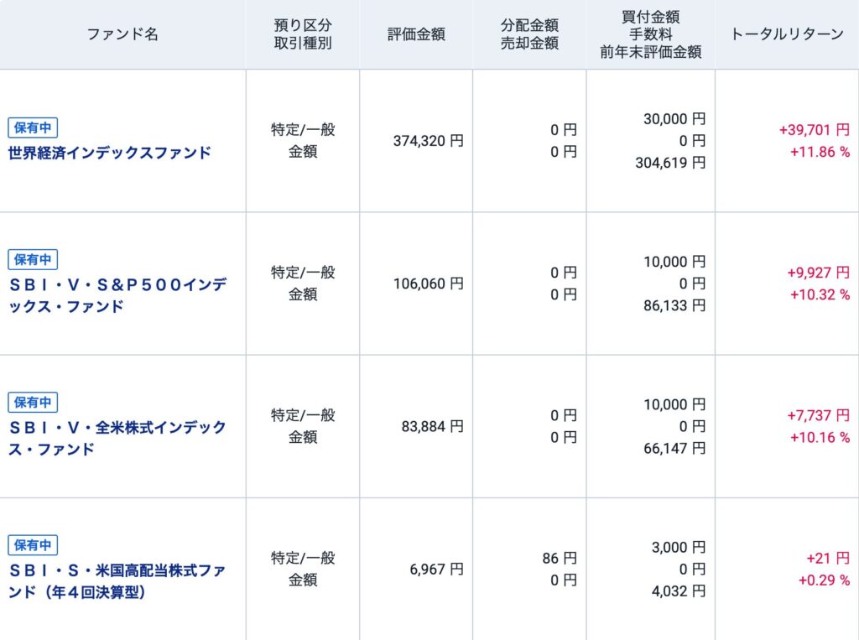Screen dimensions: 859x640
Task: Select the +39,701 円 total return value
Action: click(814, 130)
